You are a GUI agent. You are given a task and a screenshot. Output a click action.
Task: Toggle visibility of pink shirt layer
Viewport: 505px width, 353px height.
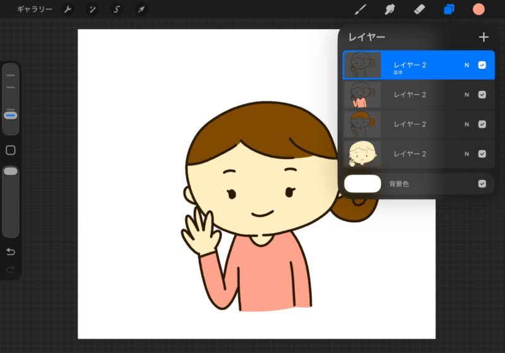point(482,95)
